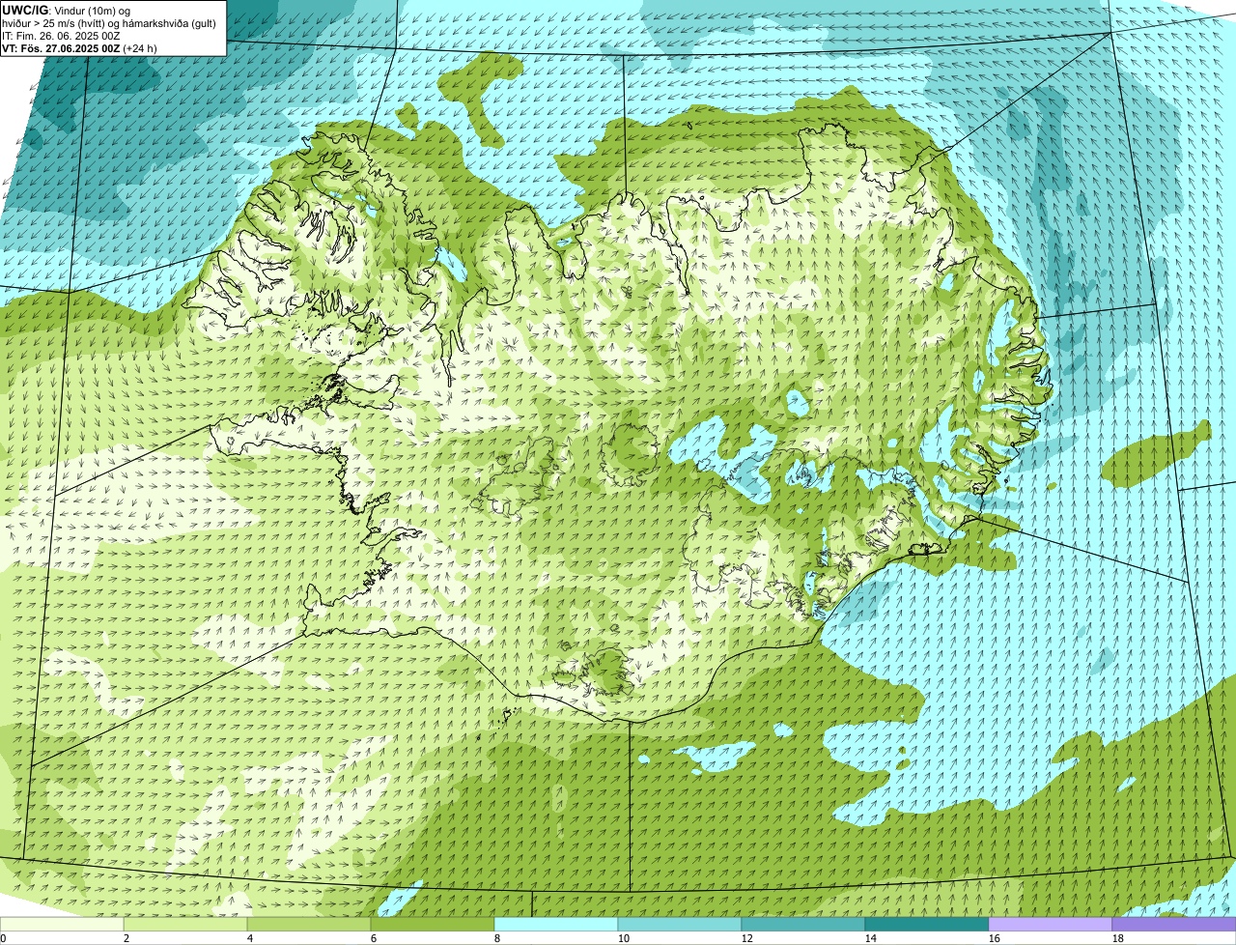Click the title line 'UWC/IG: Vindur (10m) og'
This screenshot has width=1236, height=945.
click(67, 10)
